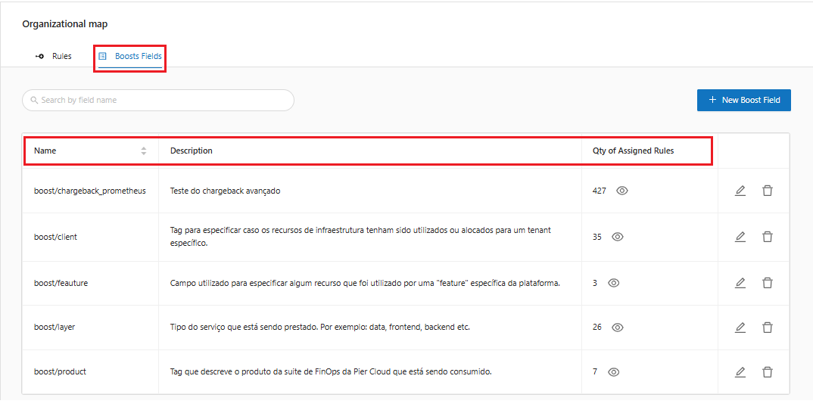Edit the boost/feauture field

tap(740, 283)
